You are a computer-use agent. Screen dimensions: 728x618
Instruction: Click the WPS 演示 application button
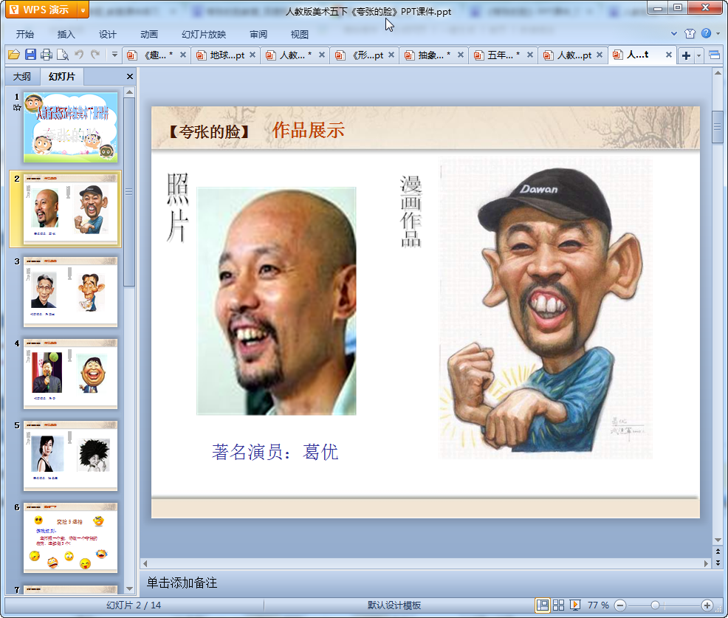tap(42, 10)
